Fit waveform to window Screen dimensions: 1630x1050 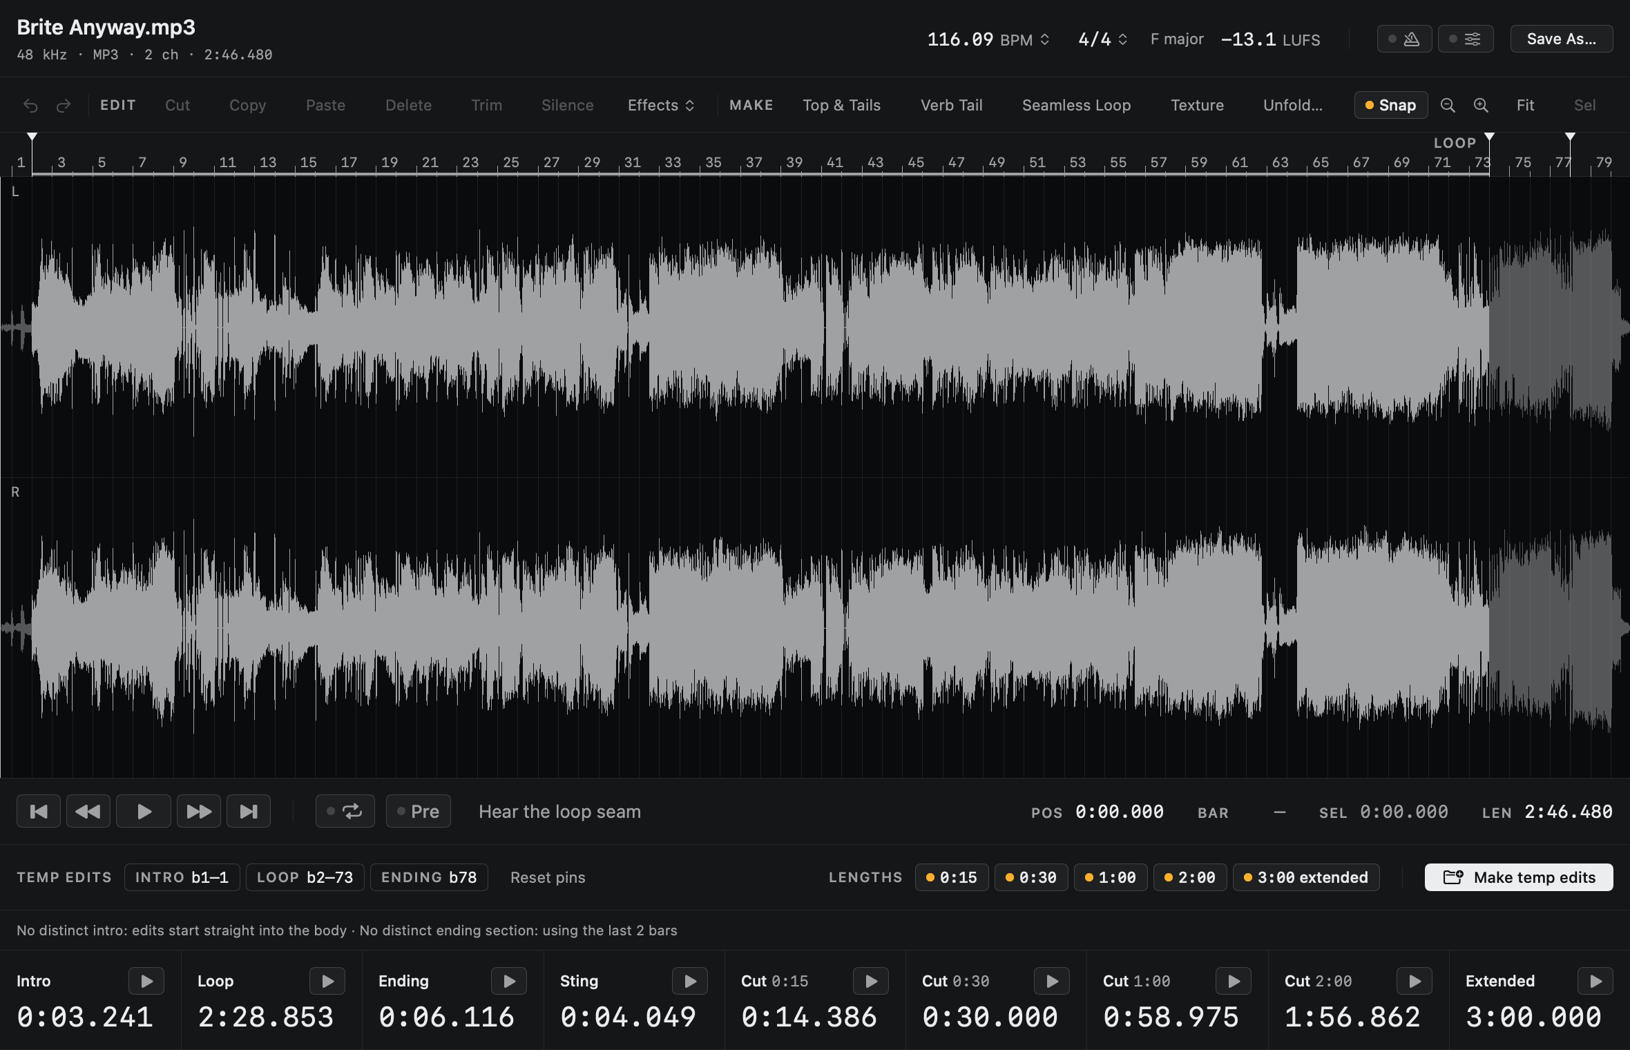pyautogui.click(x=1525, y=105)
